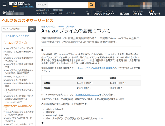The width and height of the screenshot is (165, 126).
Task: Click the Amazonプライム sidebar section heading
Action: click(x=15, y=43)
